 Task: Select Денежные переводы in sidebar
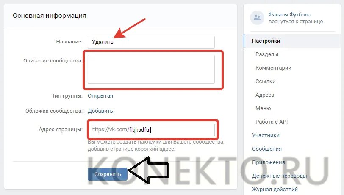tap(279, 176)
